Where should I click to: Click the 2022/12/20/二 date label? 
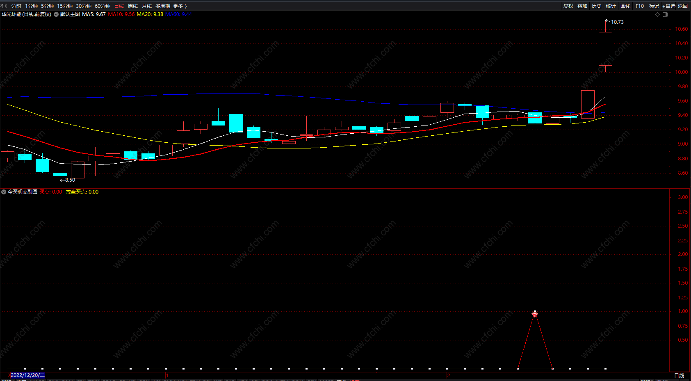point(27,375)
